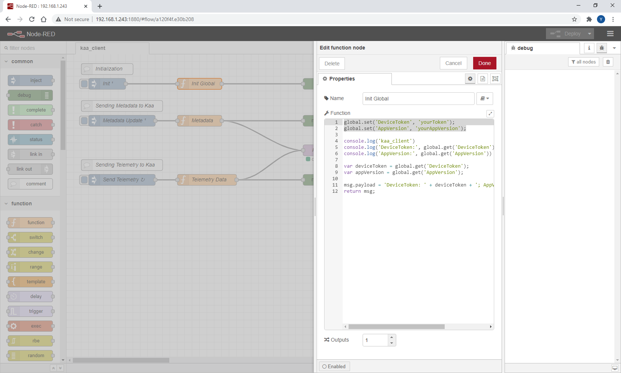Bookmark this page with star icon
The height and width of the screenshot is (373, 621).
pos(574,19)
